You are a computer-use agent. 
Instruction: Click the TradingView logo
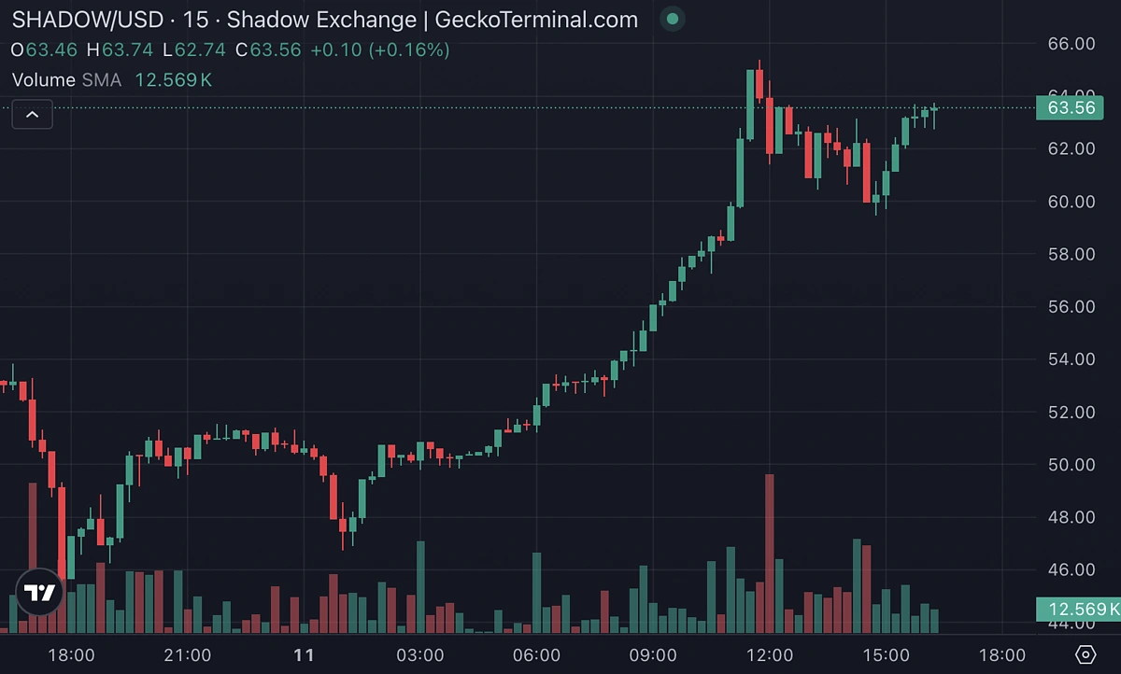click(39, 591)
